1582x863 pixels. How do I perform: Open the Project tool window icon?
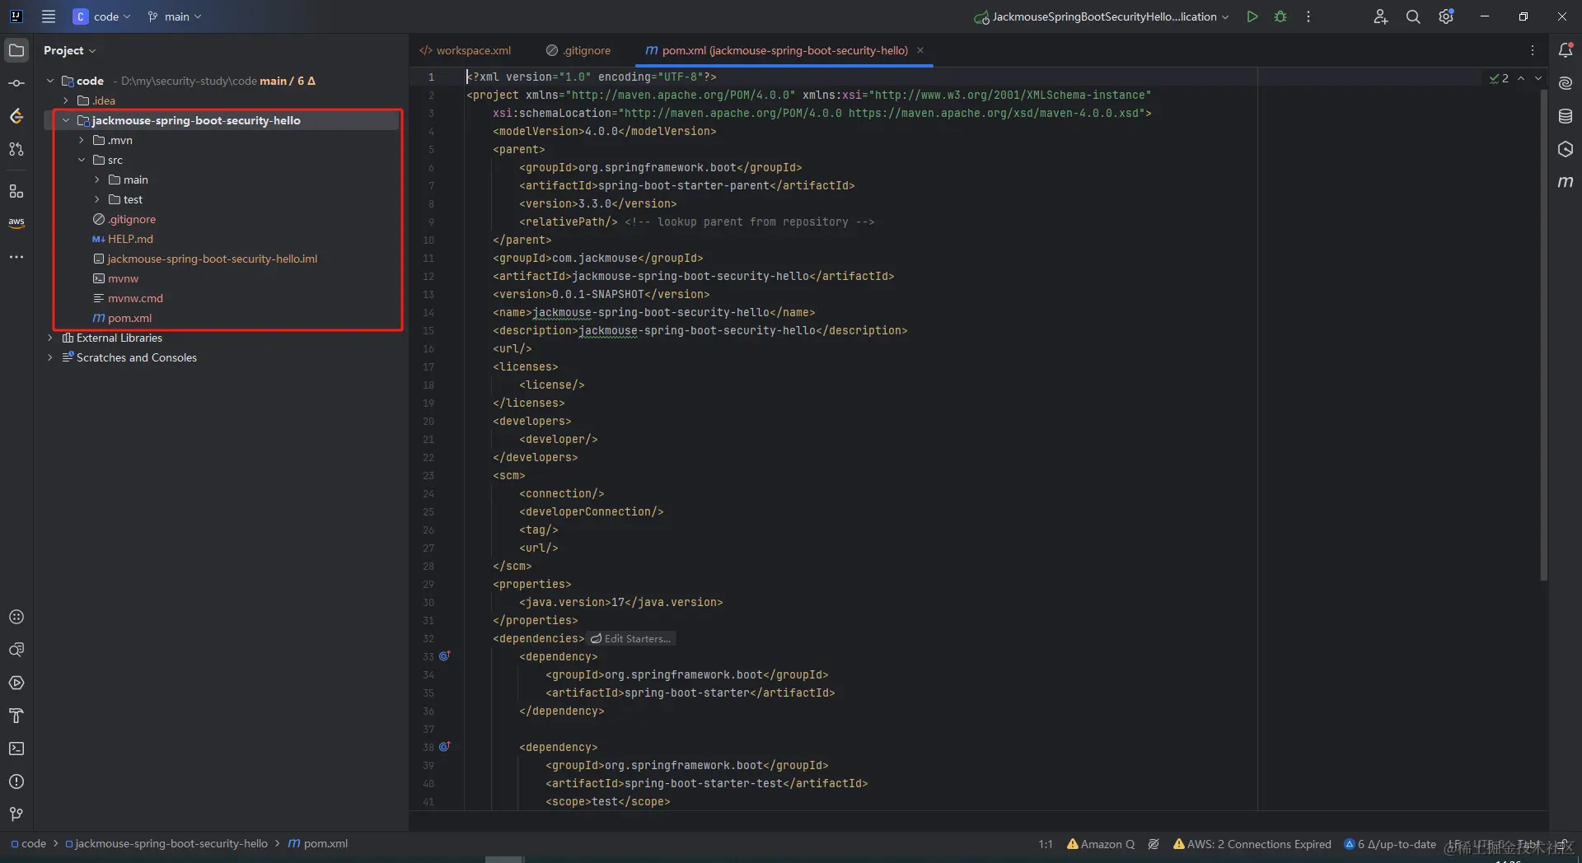pos(16,50)
